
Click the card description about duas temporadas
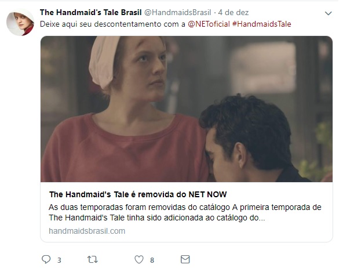tap(185, 212)
